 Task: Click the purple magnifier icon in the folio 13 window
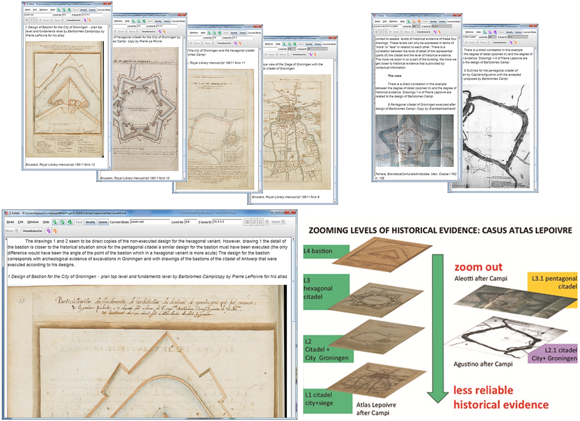click(85, 20)
